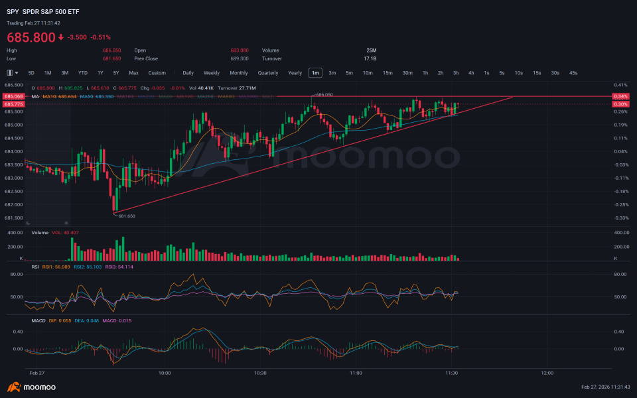Image resolution: width=637 pixels, height=398 pixels.
Task: Switch chart to Daily interval
Action: click(x=188, y=73)
